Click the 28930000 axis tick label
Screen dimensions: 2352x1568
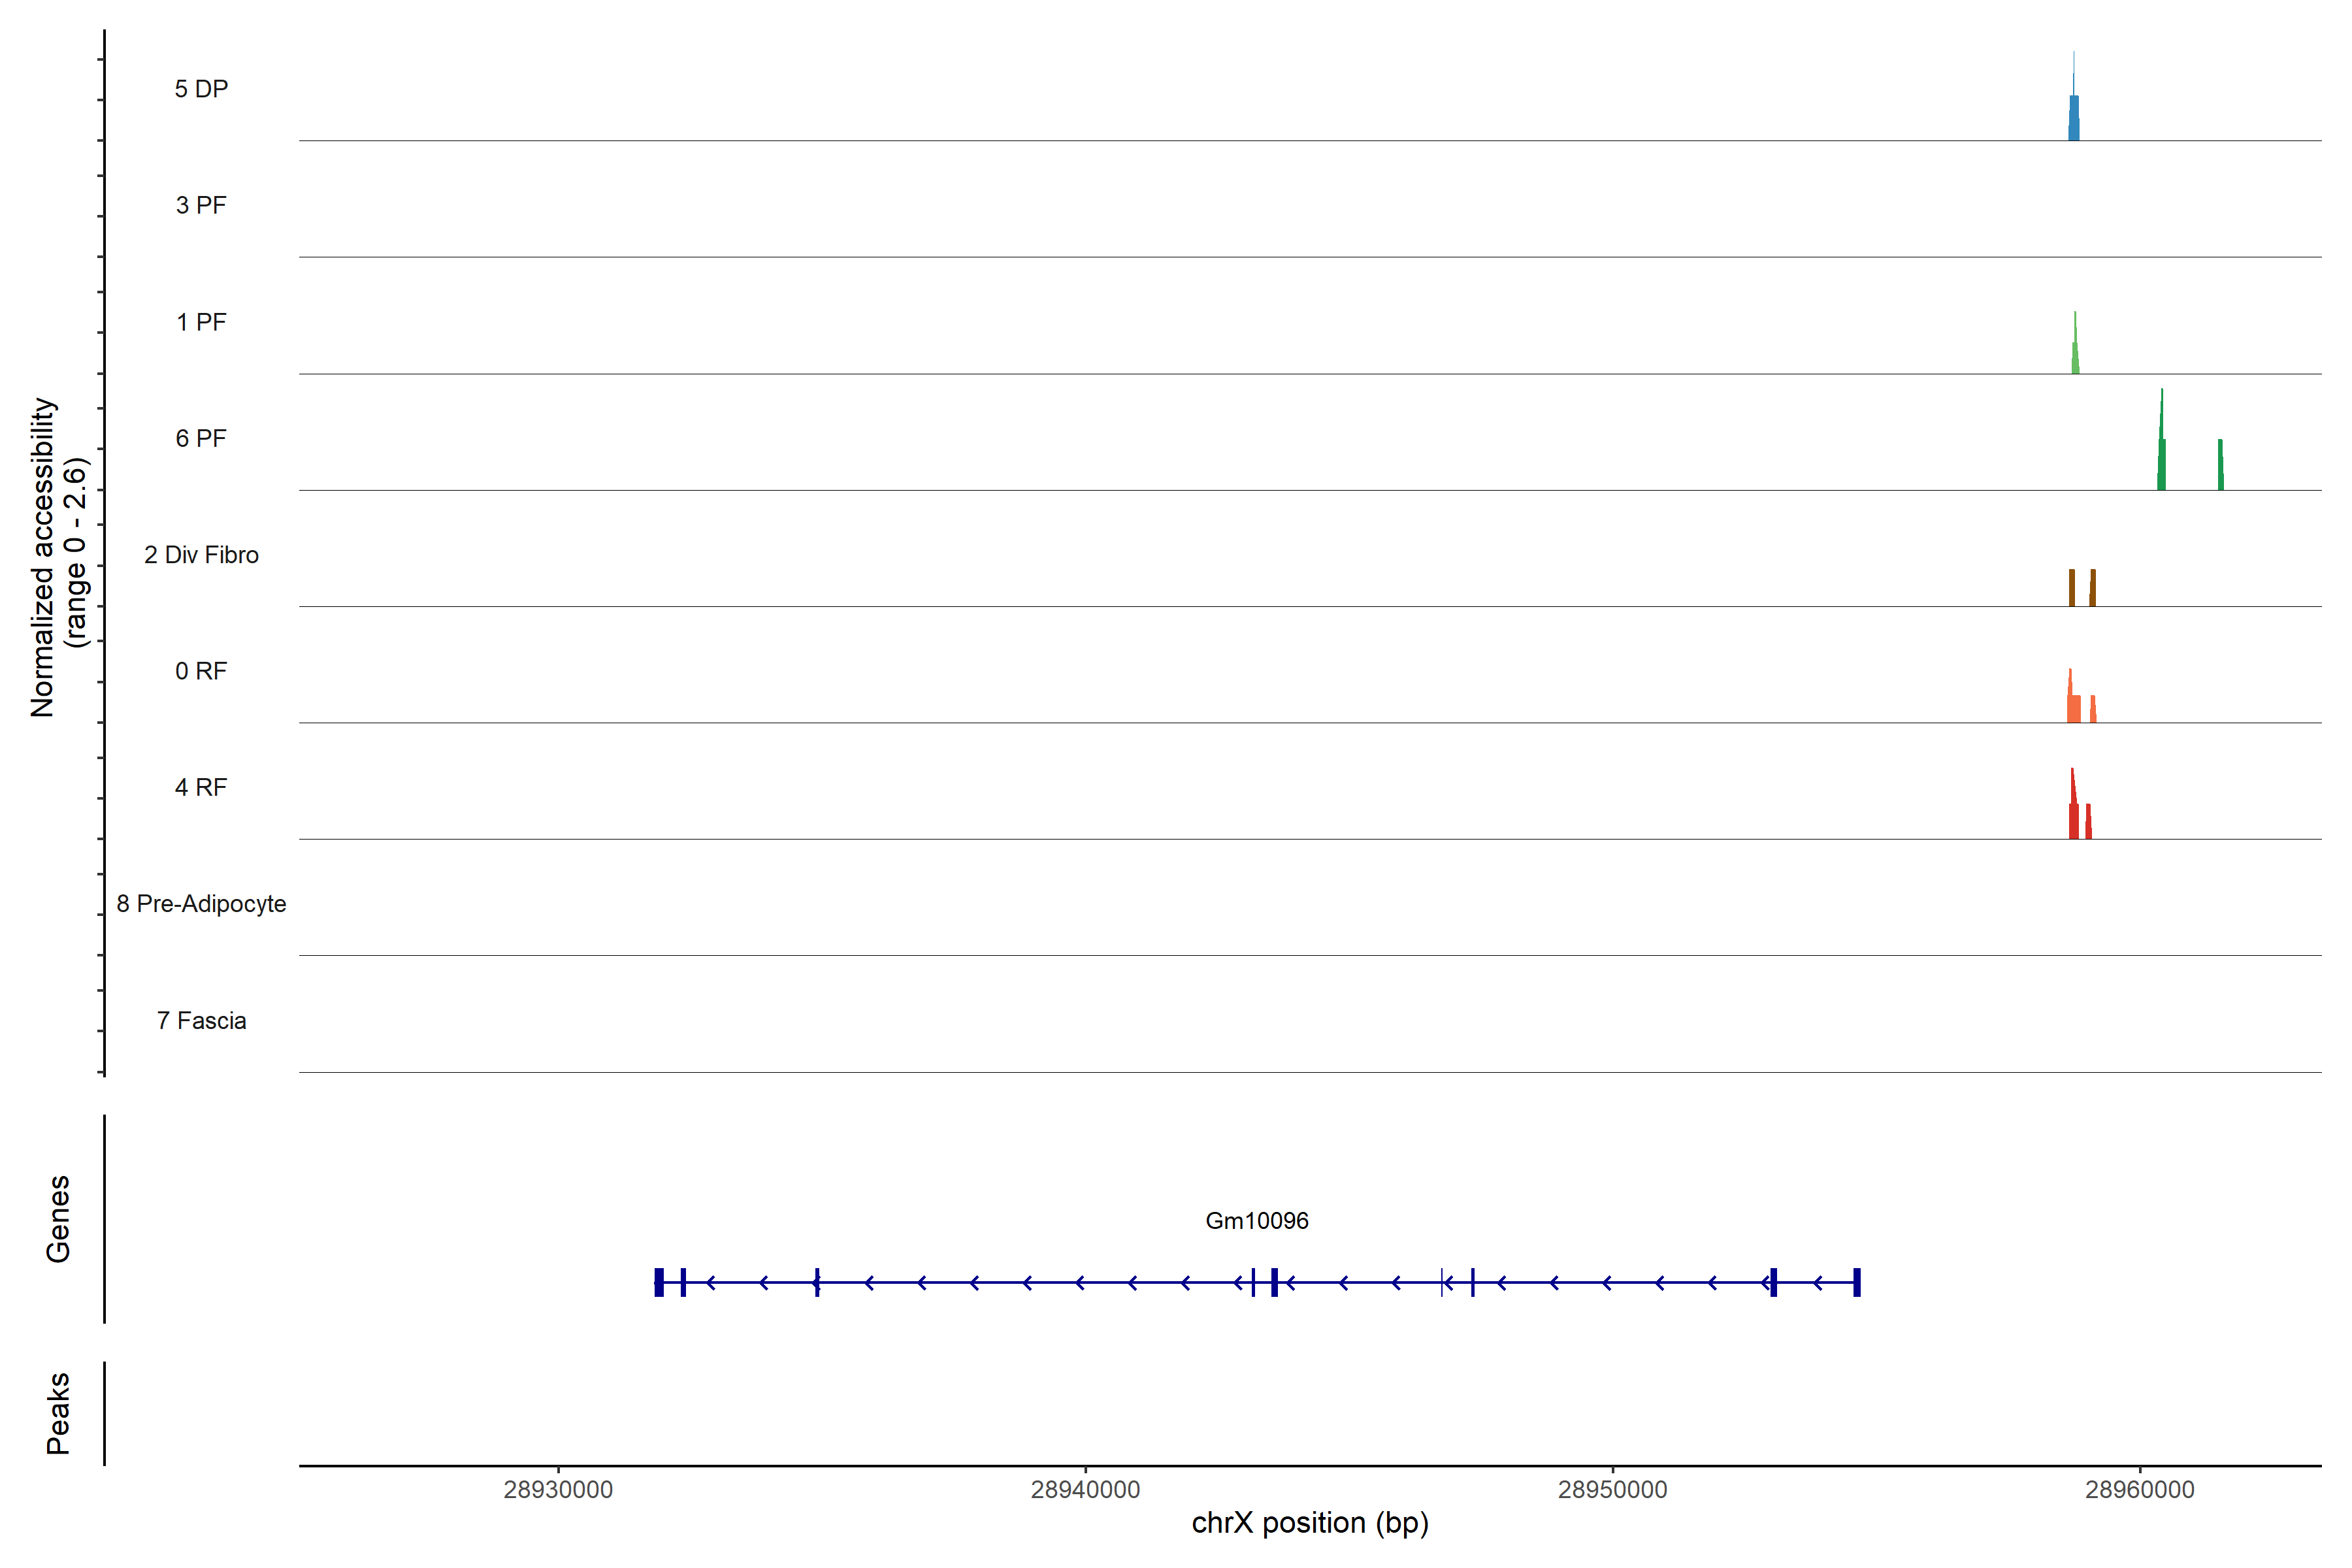click(x=558, y=1489)
